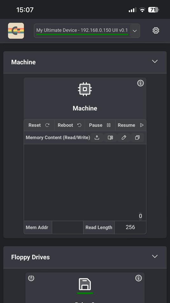Open the device selection dropdown arrow

(135, 31)
